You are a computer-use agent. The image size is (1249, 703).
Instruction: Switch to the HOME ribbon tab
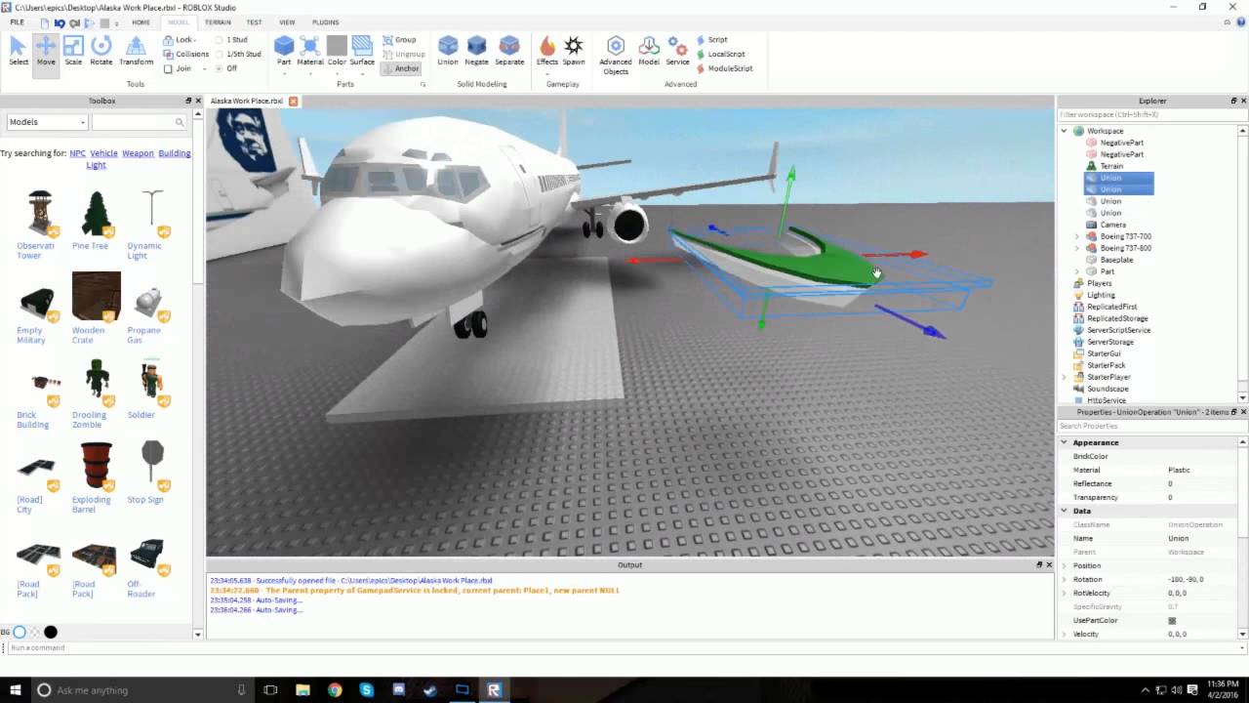pyautogui.click(x=141, y=21)
